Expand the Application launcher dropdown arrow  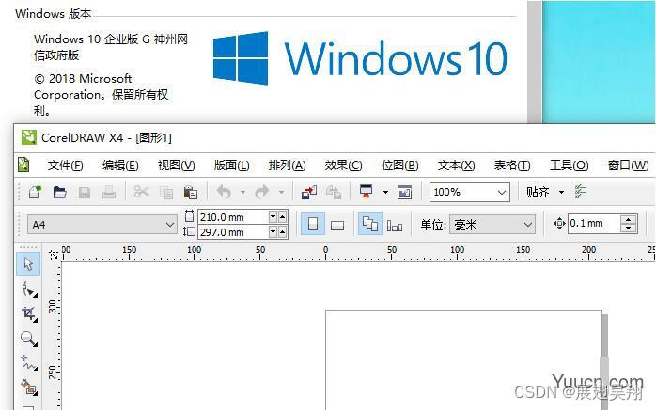385,192
